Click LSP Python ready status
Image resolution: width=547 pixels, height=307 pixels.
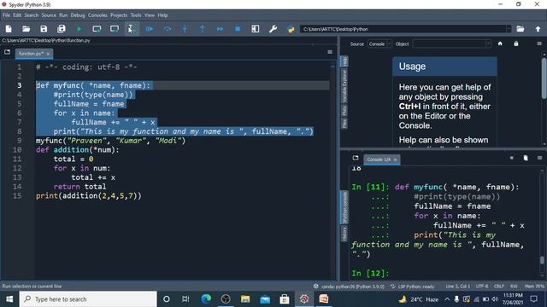point(412,287)
